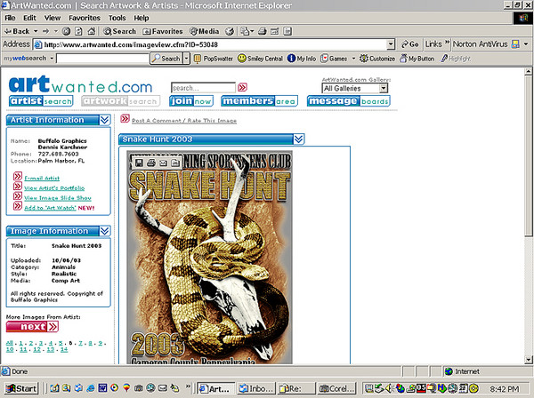Open mywebsearch Search options dropdown
534x398 pixels.
pos(186,59)
